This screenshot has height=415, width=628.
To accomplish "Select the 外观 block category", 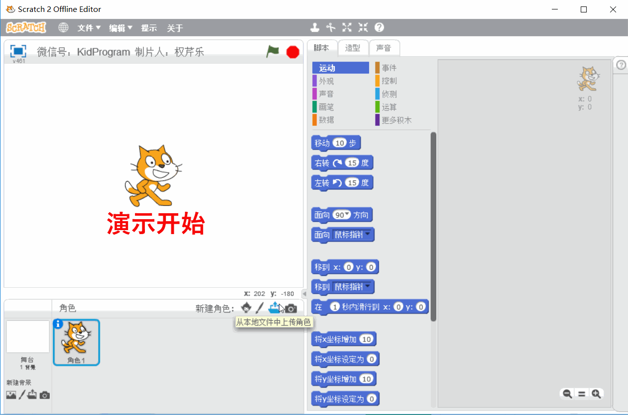I will point(341,81).
